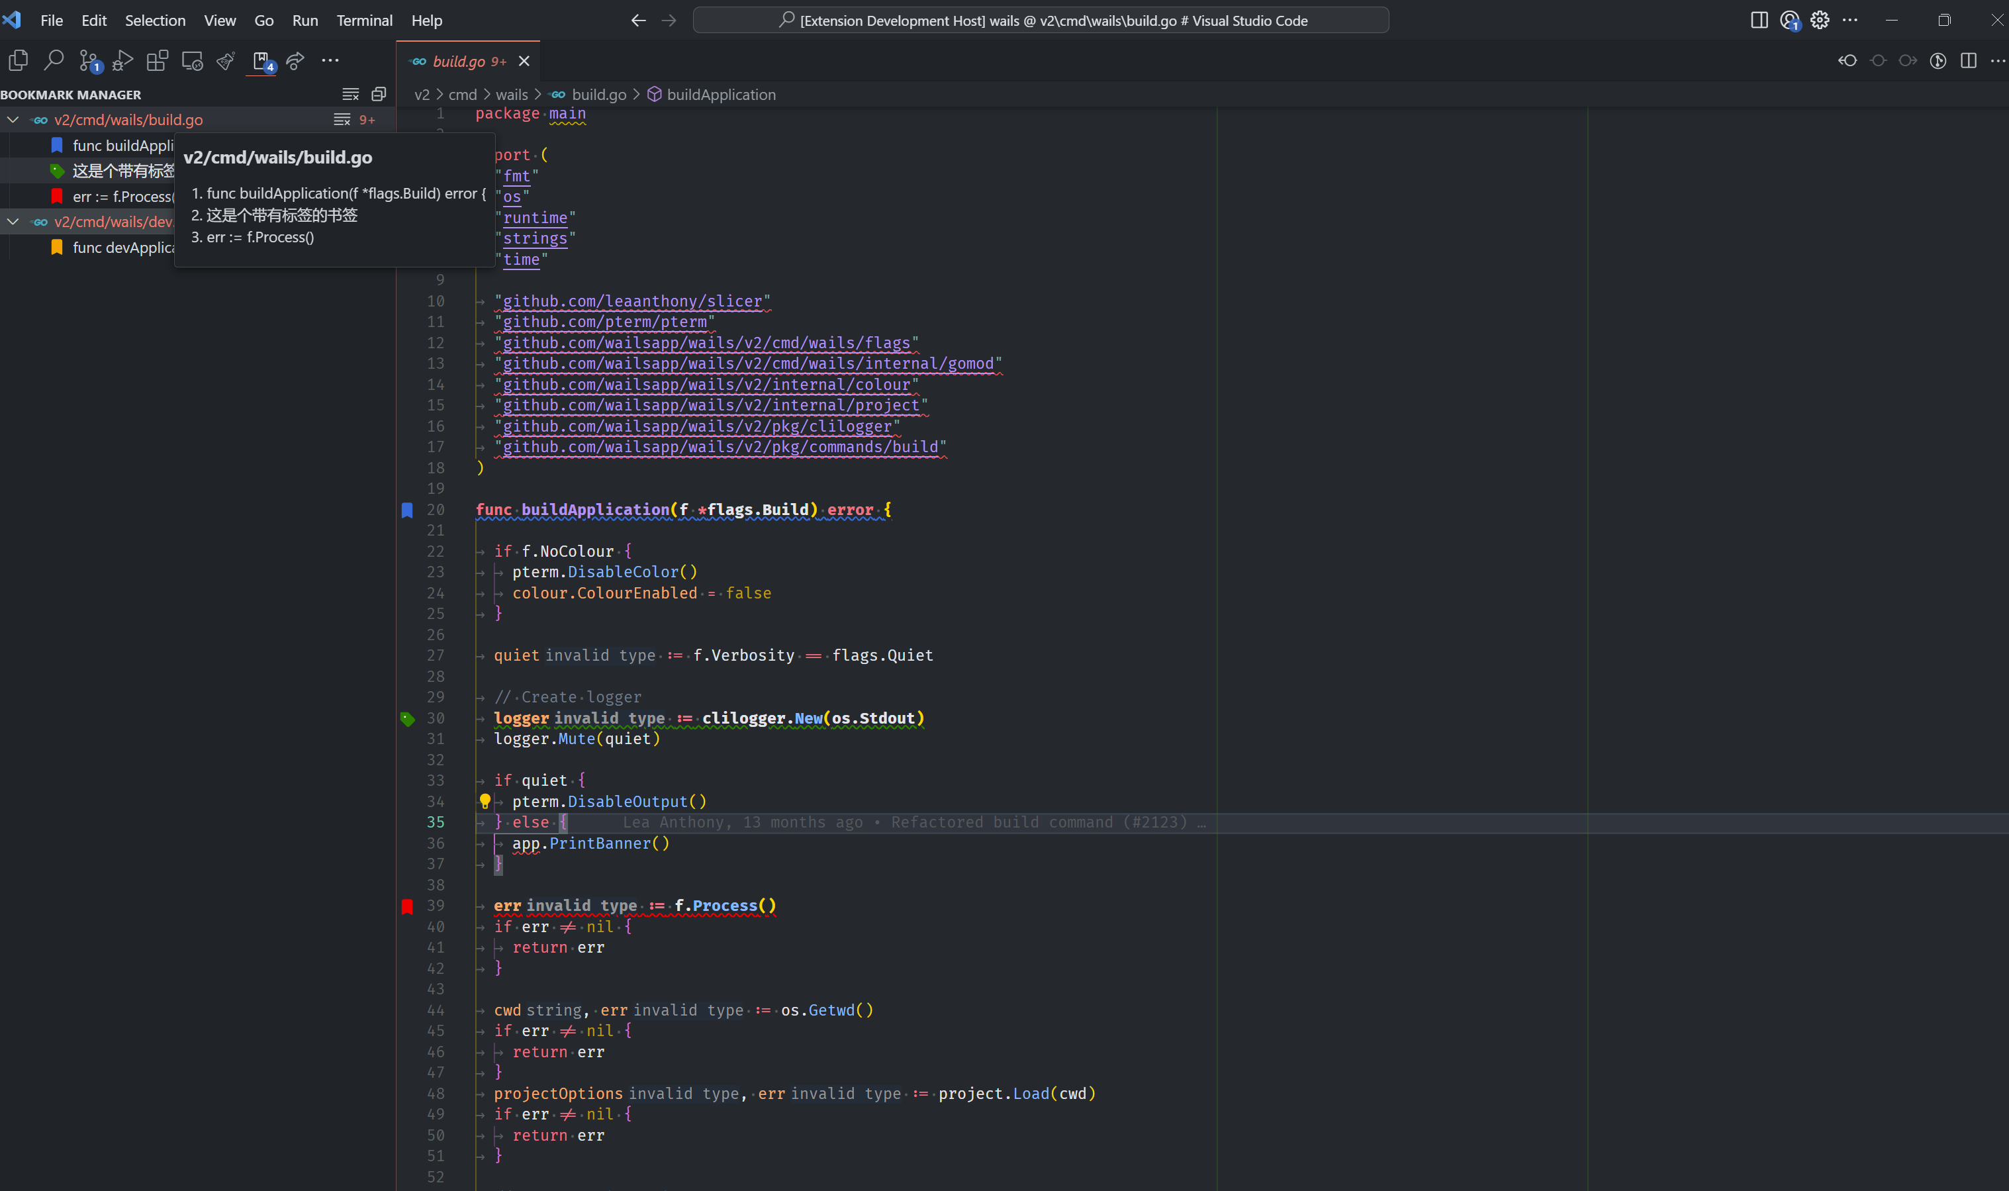
Task: Open the Explorer view icon
Action: pos(18,60)
